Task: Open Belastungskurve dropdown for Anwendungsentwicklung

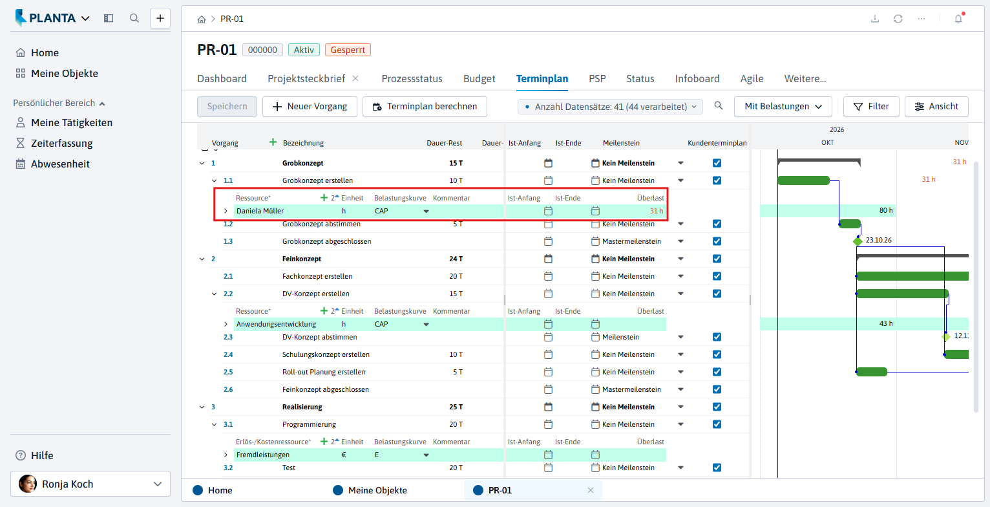Action: pyautogui.click(x=426, y=324)
